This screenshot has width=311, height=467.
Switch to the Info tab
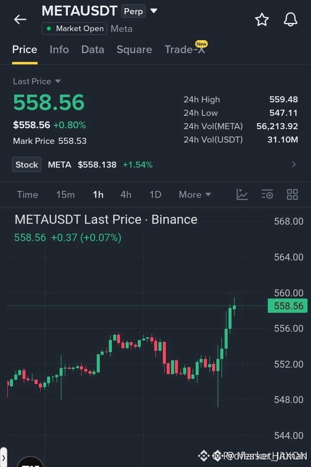[59, 49]
